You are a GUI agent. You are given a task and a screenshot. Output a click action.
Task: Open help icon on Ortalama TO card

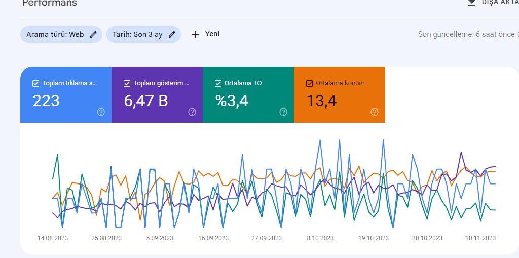click(283, 112)
